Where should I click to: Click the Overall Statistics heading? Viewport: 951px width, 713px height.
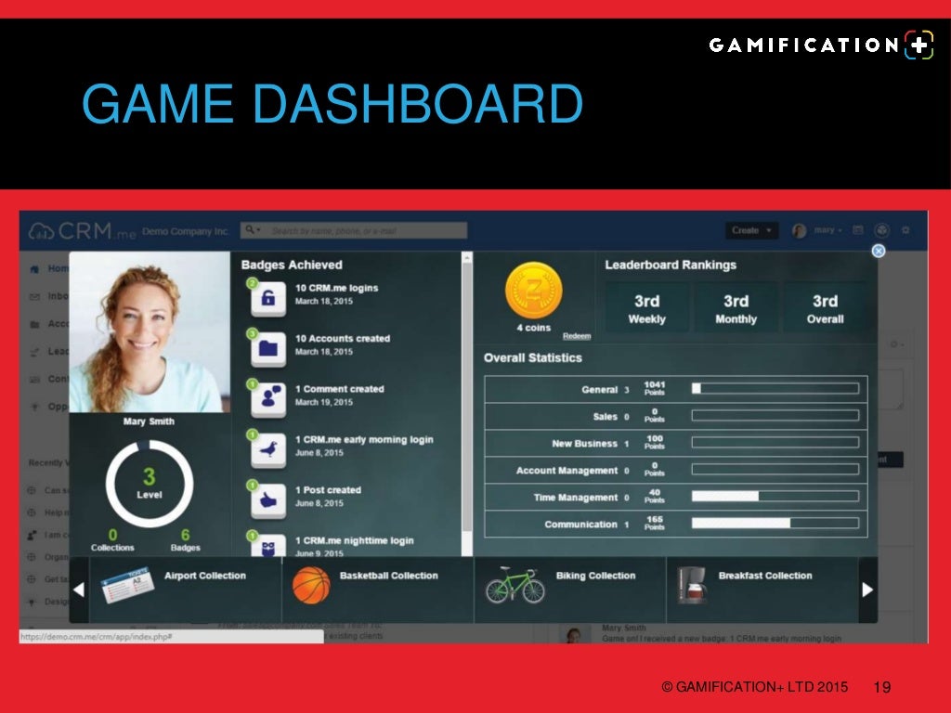pyautogui.click(x=532, y=357)
